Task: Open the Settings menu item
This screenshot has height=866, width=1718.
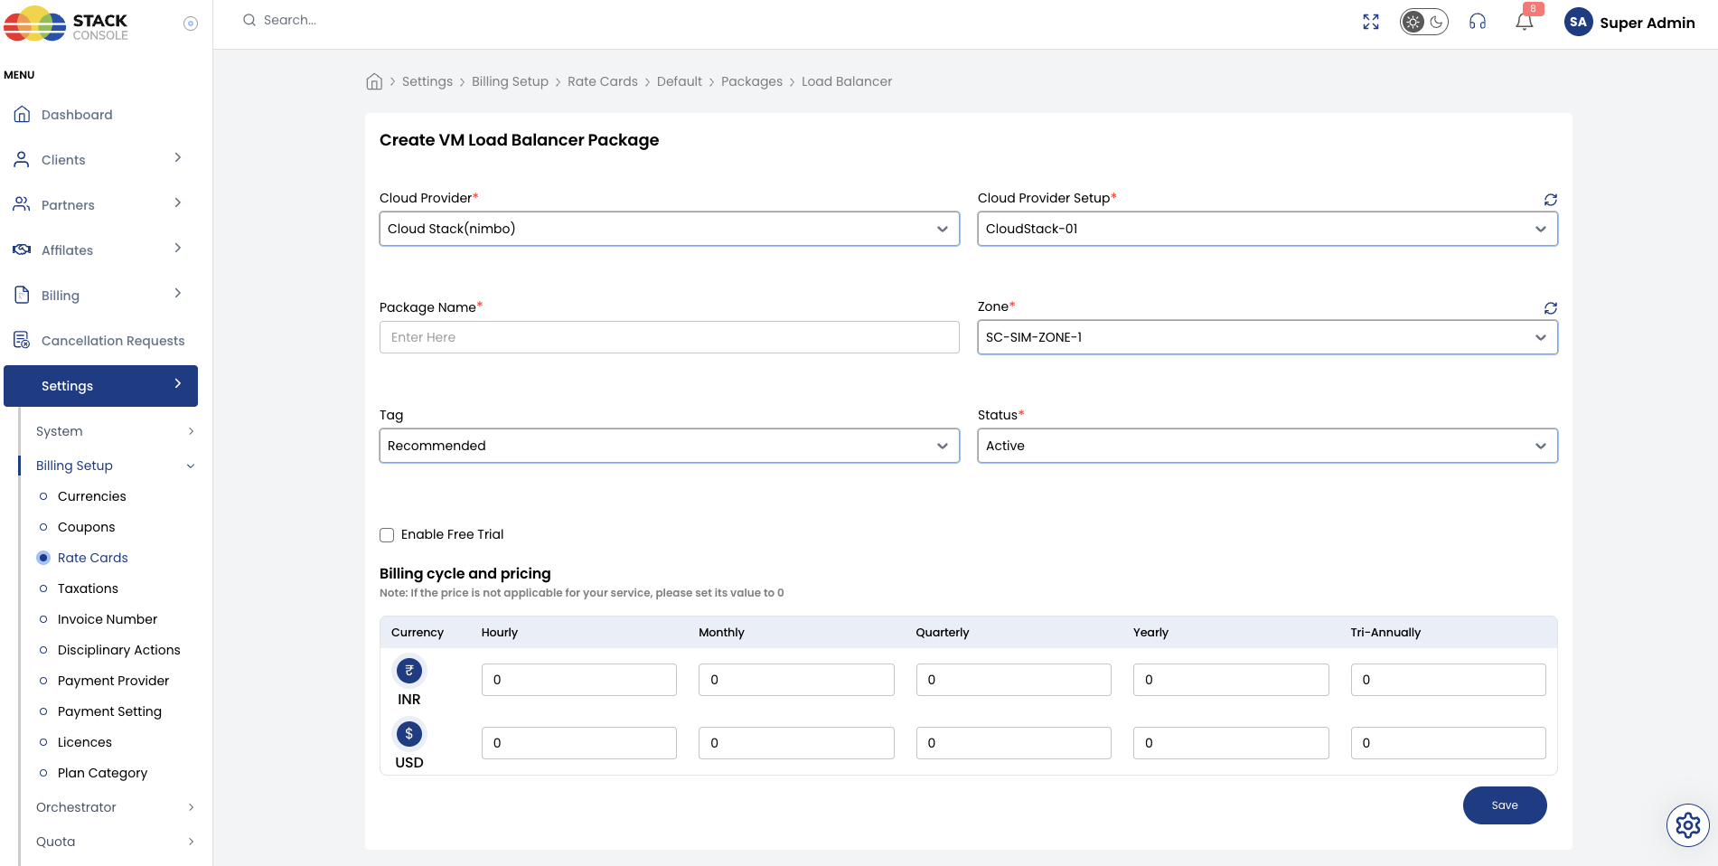Action: [x=100, y=386]
